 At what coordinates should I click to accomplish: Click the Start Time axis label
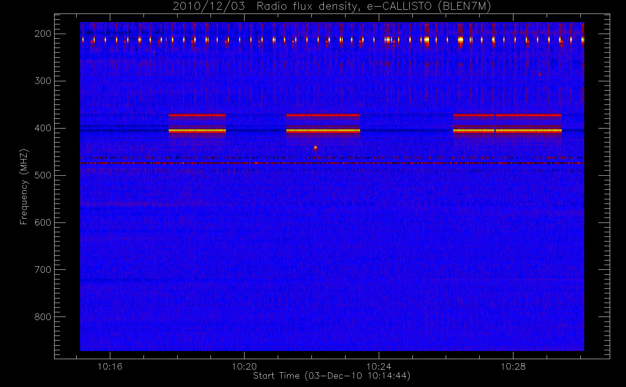[x=332, y=376]
